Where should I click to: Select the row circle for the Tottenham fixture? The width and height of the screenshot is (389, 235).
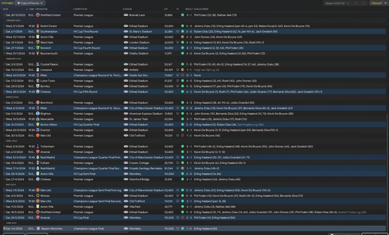[4, 147]
